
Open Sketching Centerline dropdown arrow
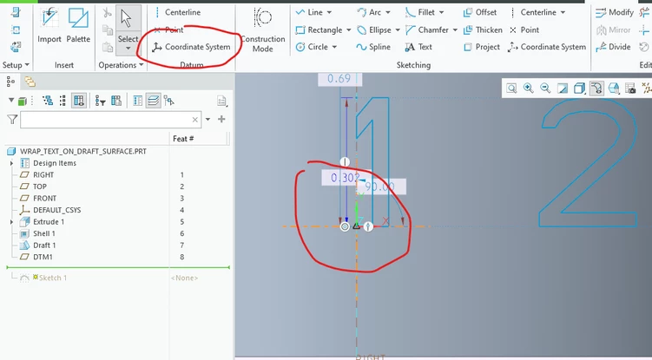click(563, 12)
